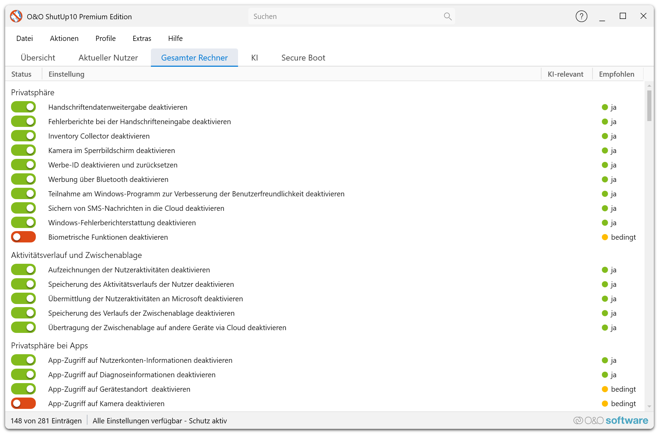This screenshot has width=659, height=434.
Task: Enable Biometrische Funktionen deaktivieren switch
Action: [x=23, y=237]
